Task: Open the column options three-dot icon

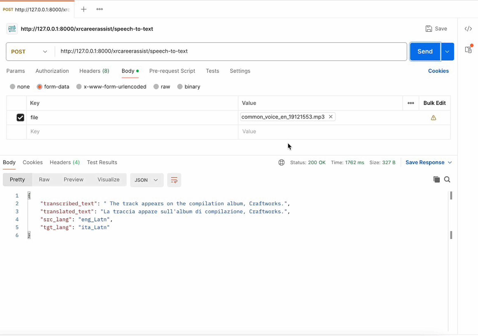Action: pos(411,103)
